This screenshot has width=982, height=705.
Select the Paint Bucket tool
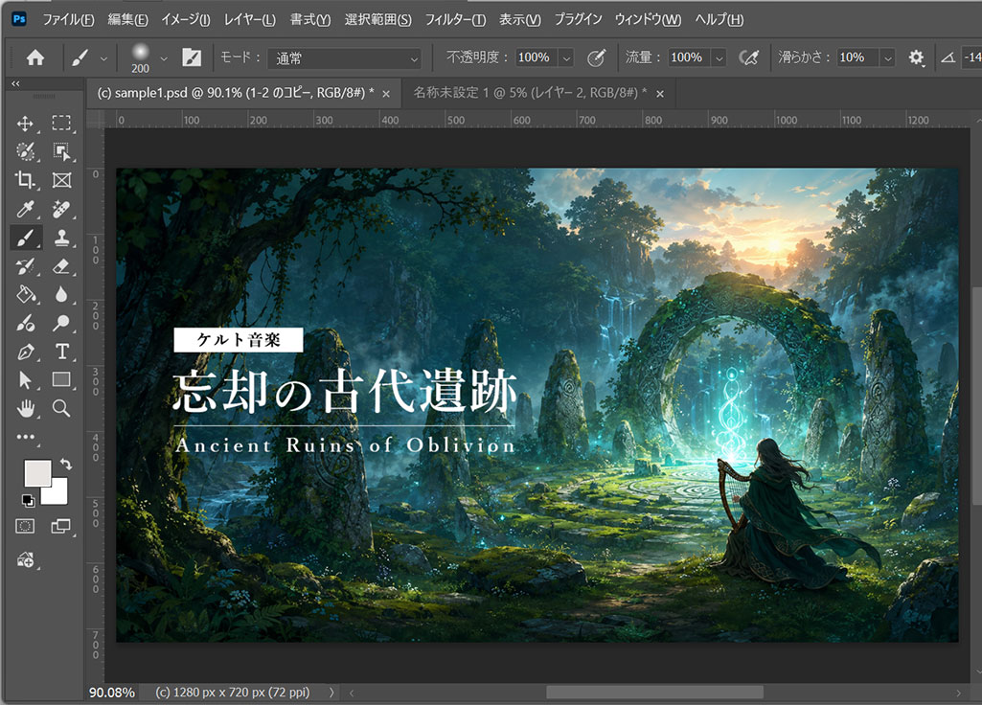click(25, 294)
